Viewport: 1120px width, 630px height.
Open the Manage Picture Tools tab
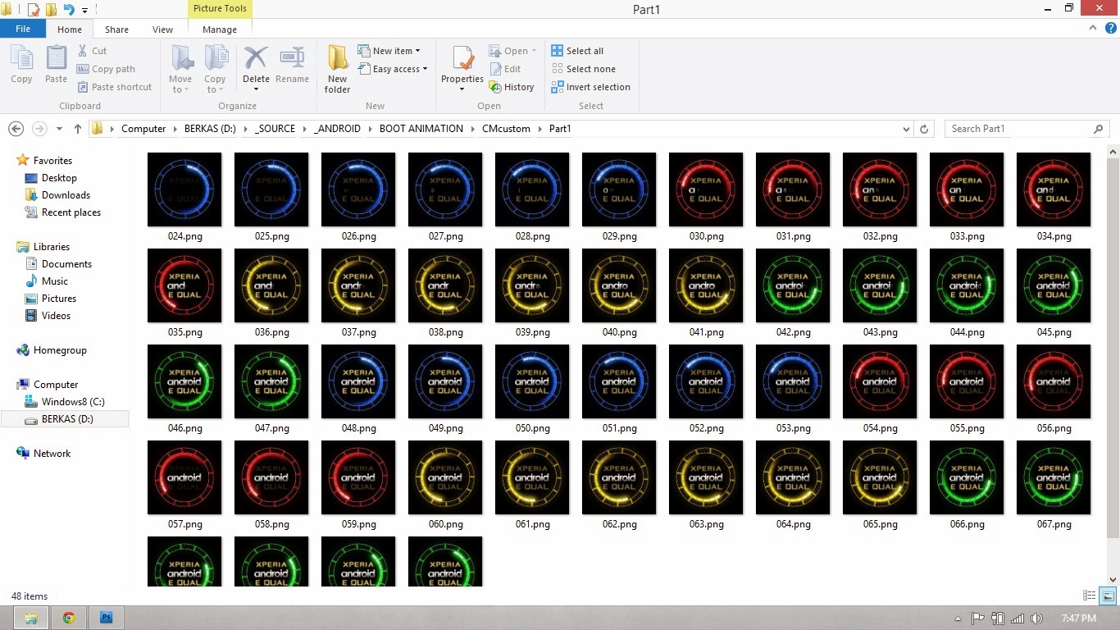pos(220,30)
